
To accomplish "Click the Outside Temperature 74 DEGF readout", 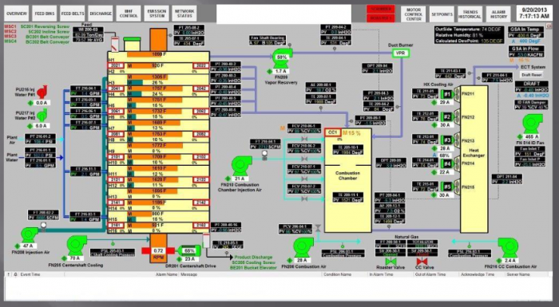I will point(469,30).
